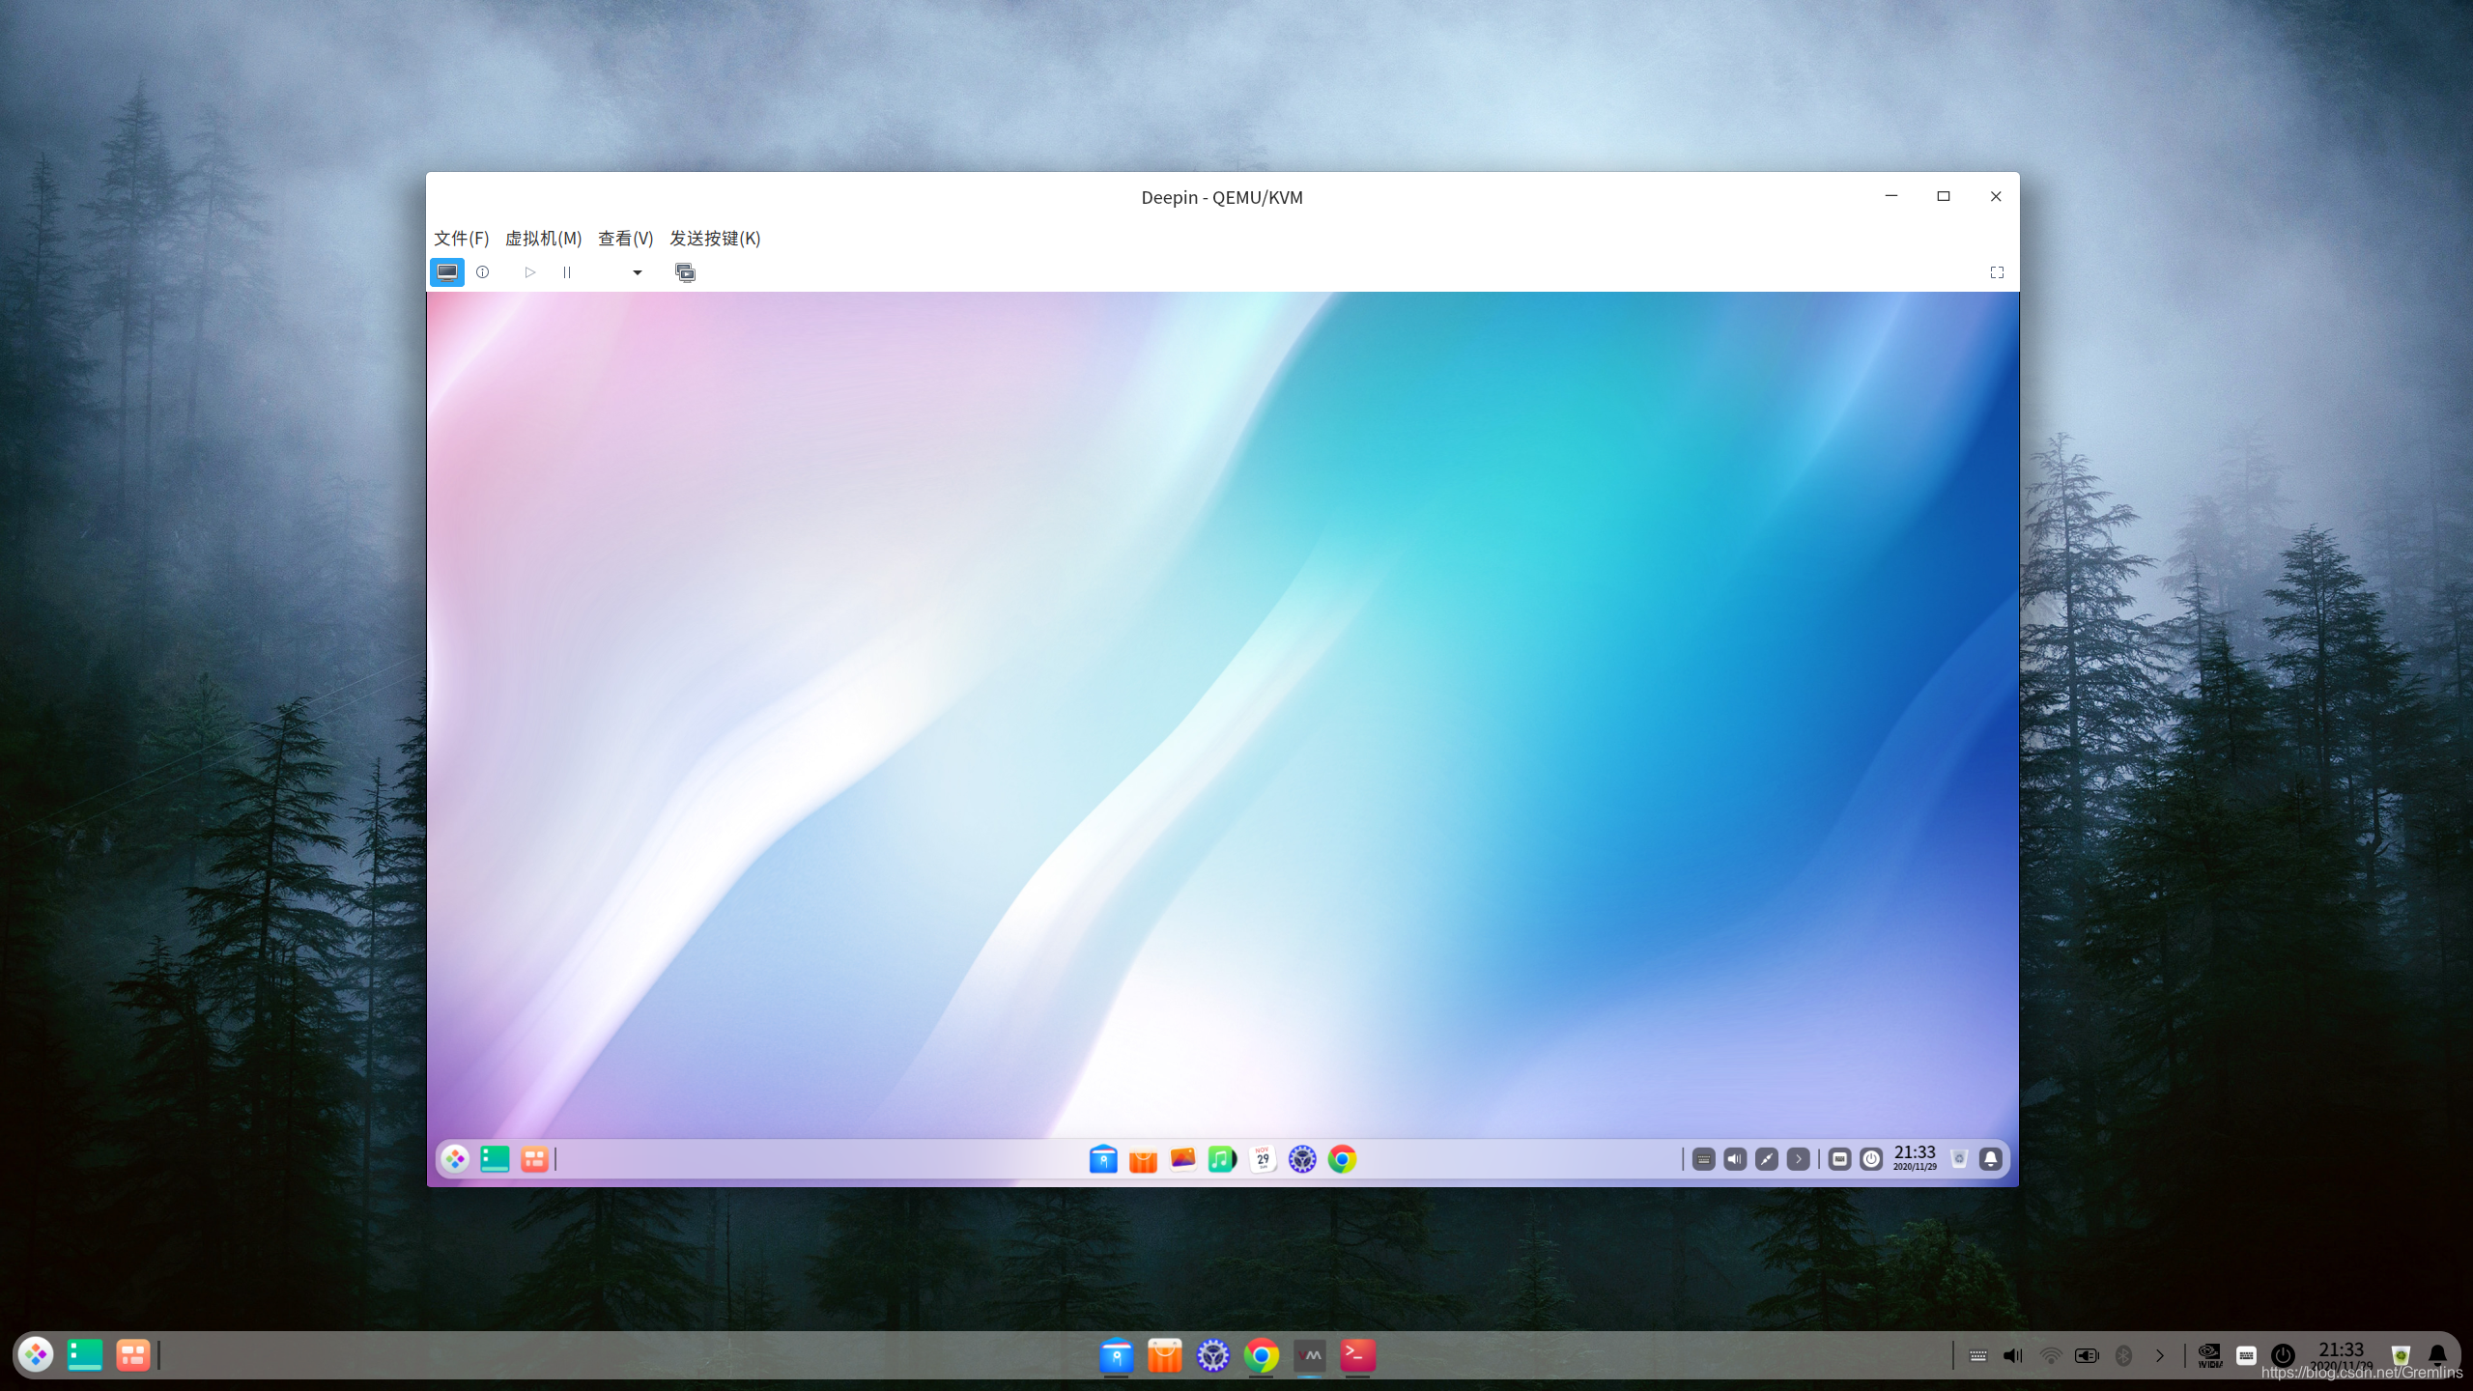The height and width of the screenshot is (1391, 2473).
Task: Open the guest notification bell
Action: pyautogui.click(x=1990, y=1159)
